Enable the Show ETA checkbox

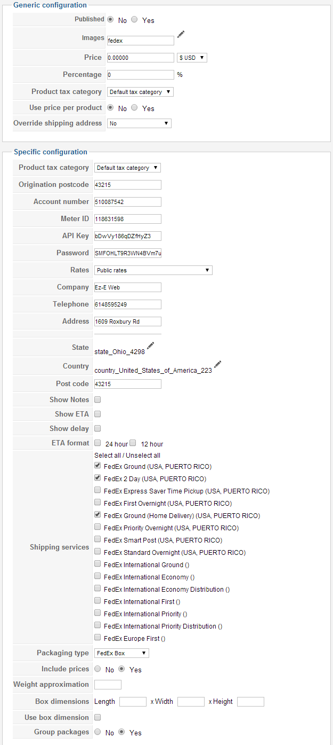coord(98,414)
